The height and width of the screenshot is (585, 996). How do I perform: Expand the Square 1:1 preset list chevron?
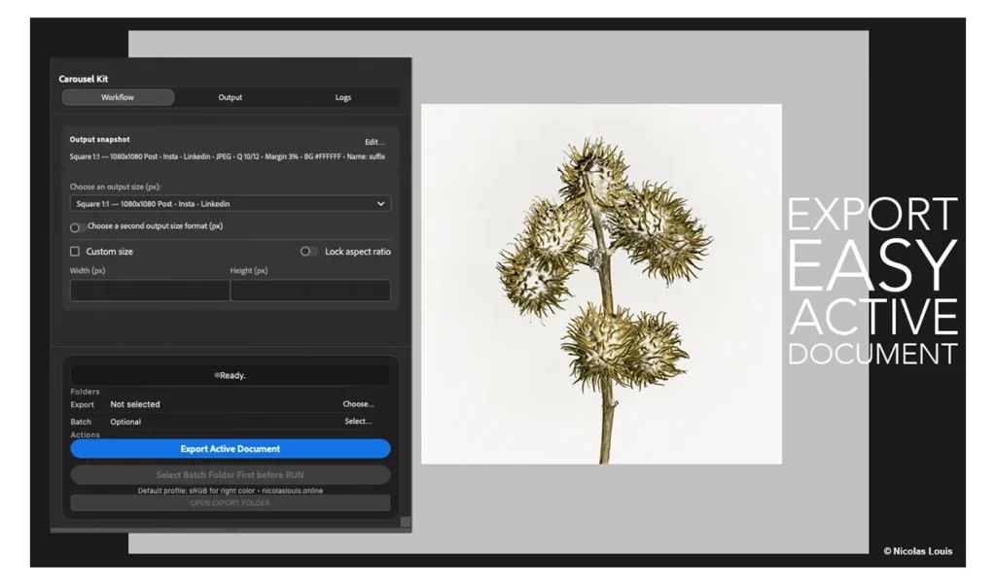click(x=381, y=203)
